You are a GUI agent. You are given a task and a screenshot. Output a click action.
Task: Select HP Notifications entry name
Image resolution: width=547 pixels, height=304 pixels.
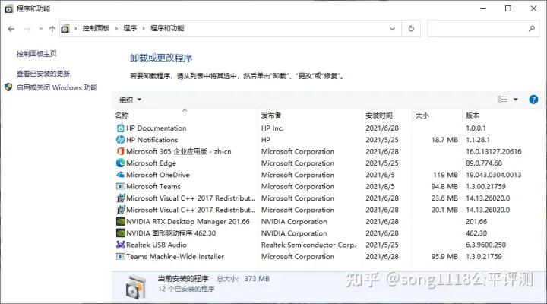point(152,140)
